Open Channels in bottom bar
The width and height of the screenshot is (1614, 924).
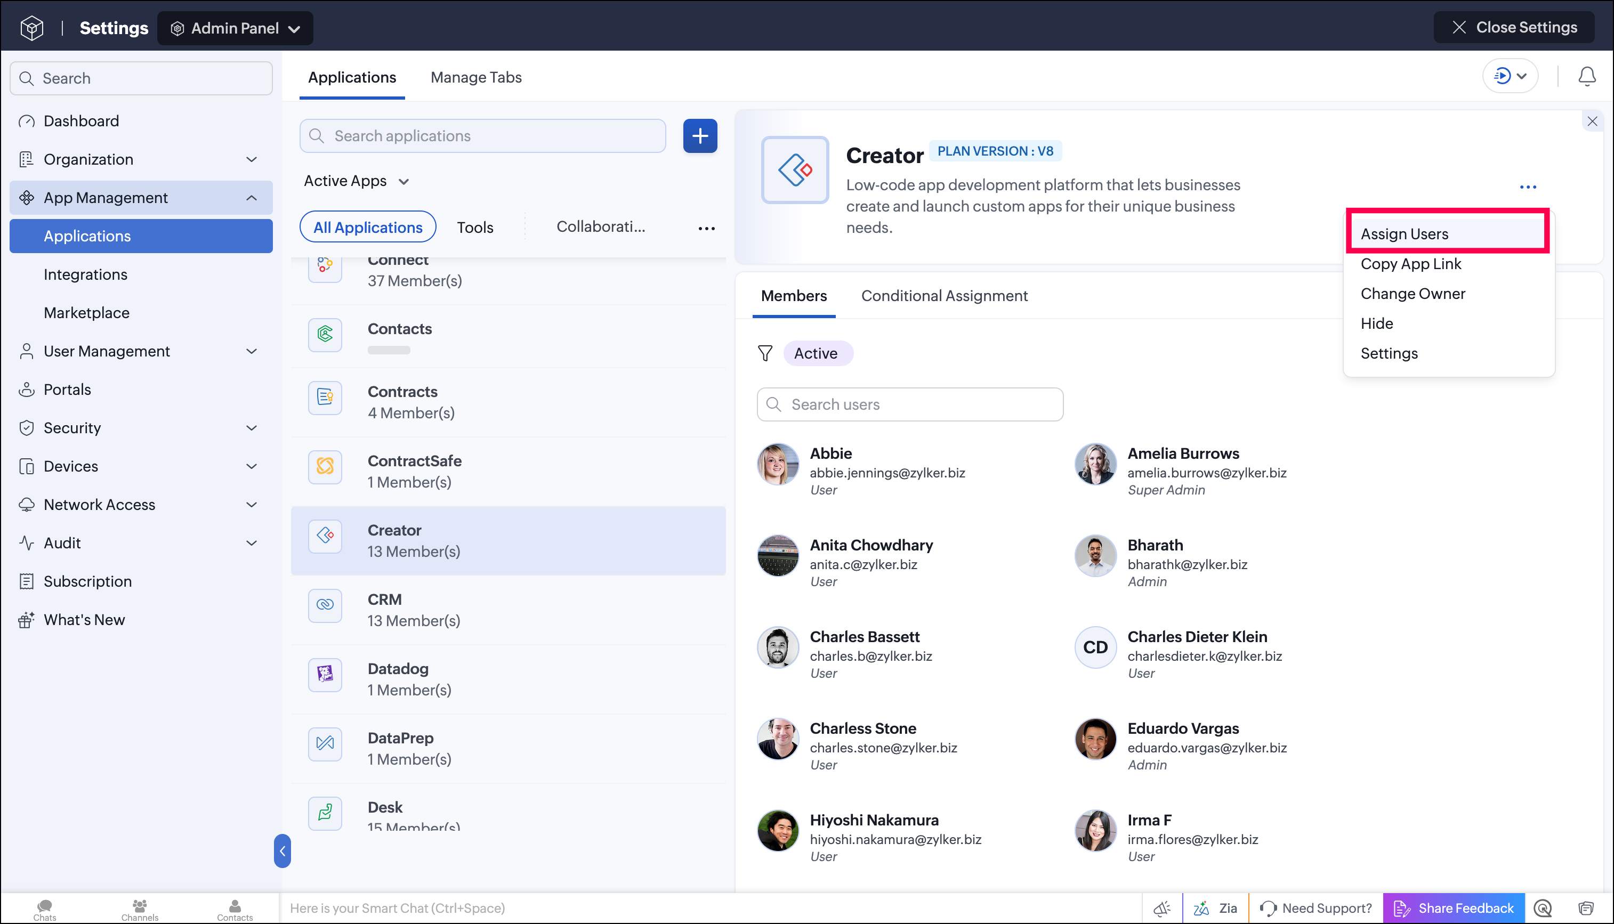(140, 910)
